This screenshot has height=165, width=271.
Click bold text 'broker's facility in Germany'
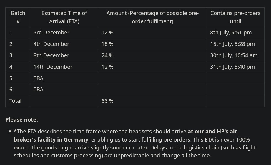[51, 139]
